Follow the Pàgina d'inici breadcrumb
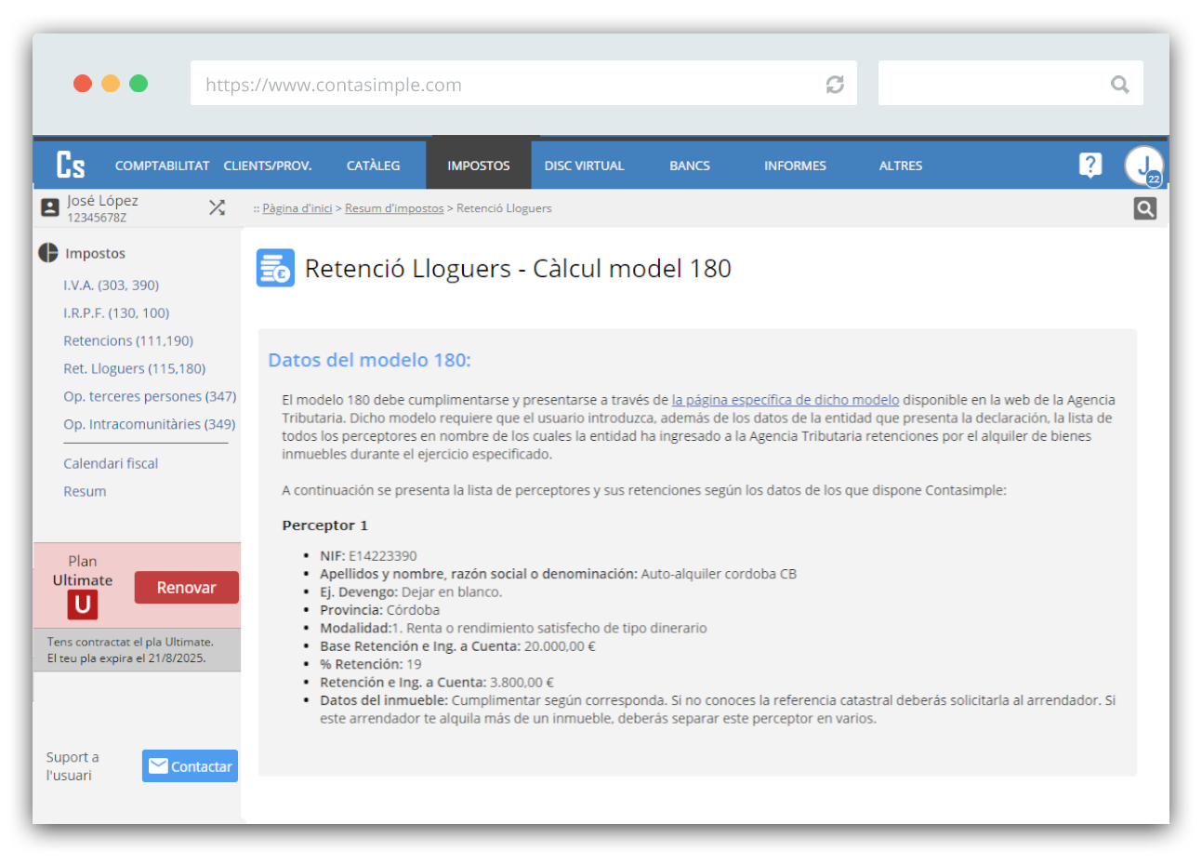The image size is (1202, 864). click(297, 208)
